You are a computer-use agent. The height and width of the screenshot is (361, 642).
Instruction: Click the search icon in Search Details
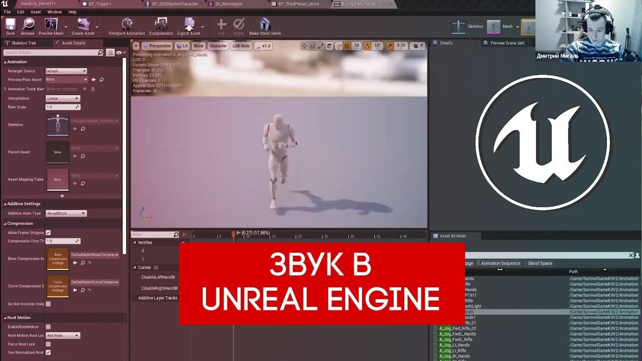pos(100,52)
